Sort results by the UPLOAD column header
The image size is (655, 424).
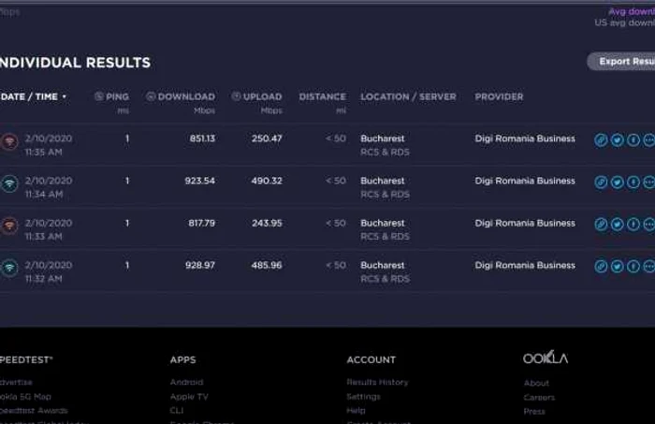tap(257, 97)
